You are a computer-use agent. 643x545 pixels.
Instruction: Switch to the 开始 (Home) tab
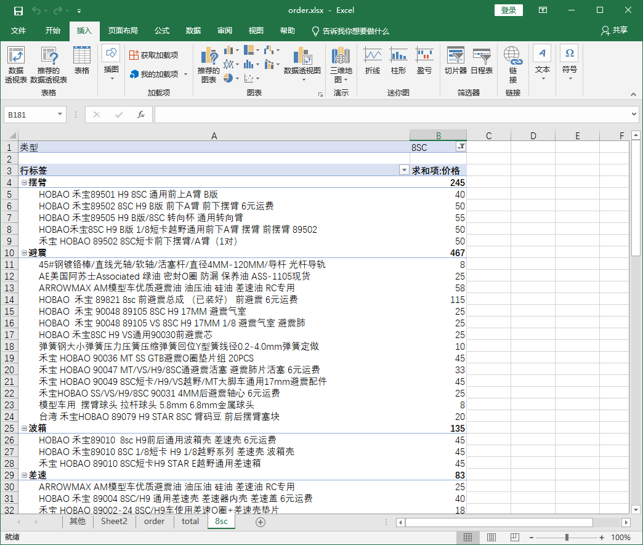[52, 31]
